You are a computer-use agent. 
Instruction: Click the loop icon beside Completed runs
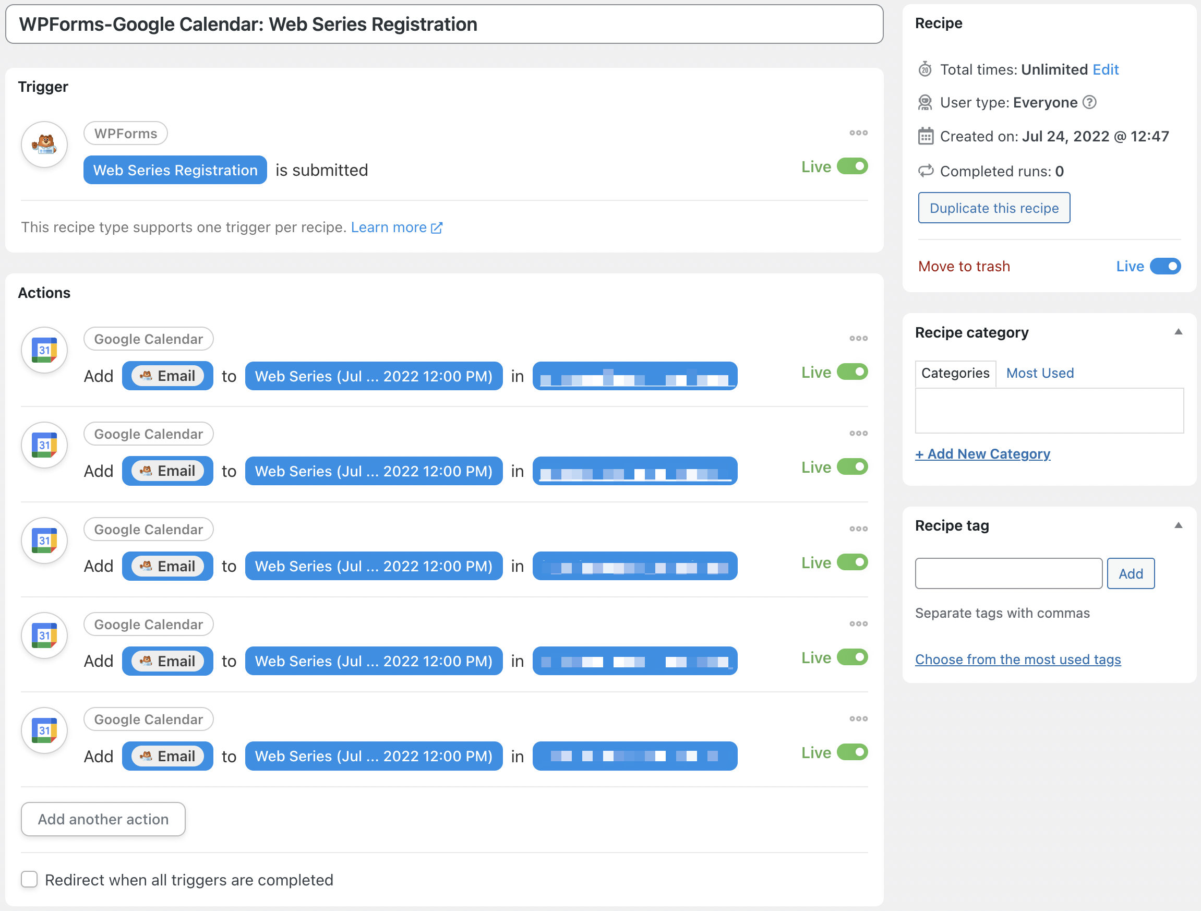[925, 171]
